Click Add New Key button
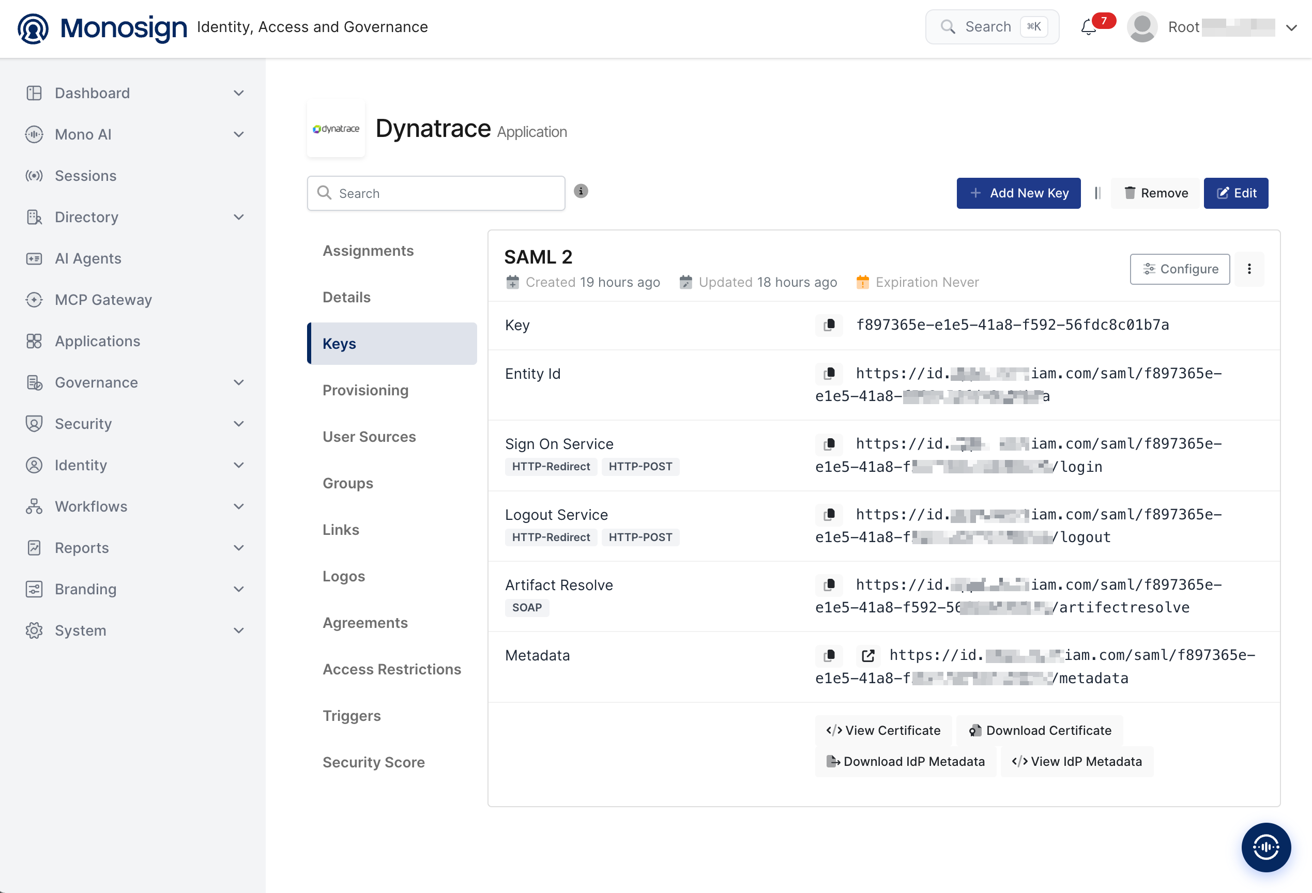Image resolution: width=1312 pixels, height=893 pixels. tap(1018, 193)
